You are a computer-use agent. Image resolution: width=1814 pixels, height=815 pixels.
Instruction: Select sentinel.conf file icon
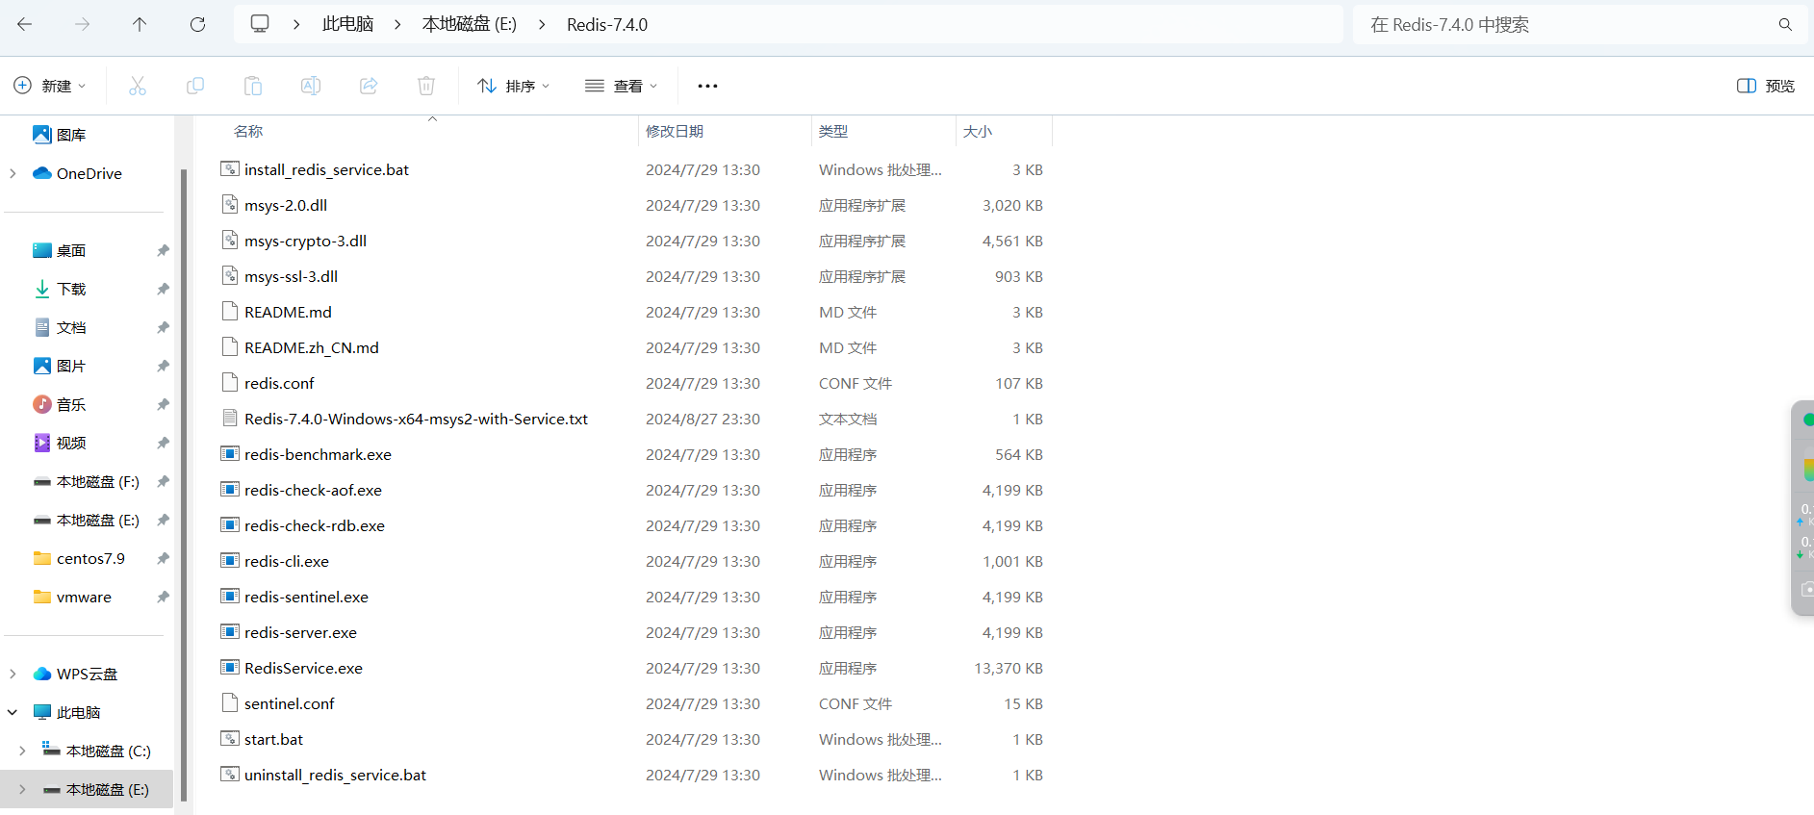(230, 703)
